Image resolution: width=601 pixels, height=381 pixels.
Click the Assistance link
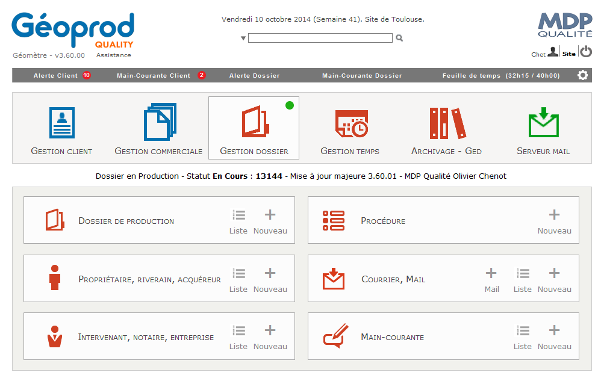click(113, 55)
